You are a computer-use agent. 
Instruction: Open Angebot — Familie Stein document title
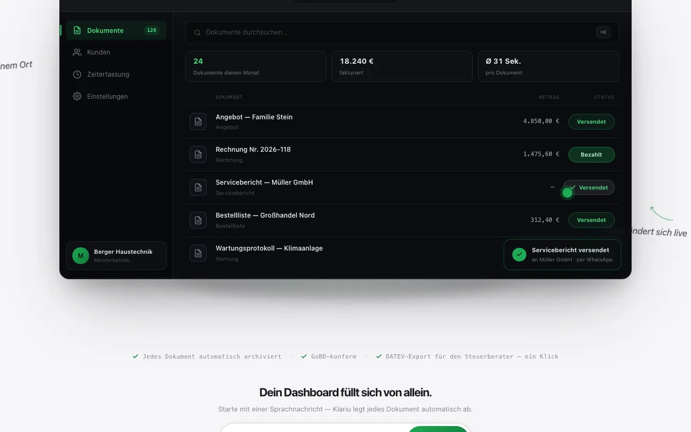click(254, 117)
